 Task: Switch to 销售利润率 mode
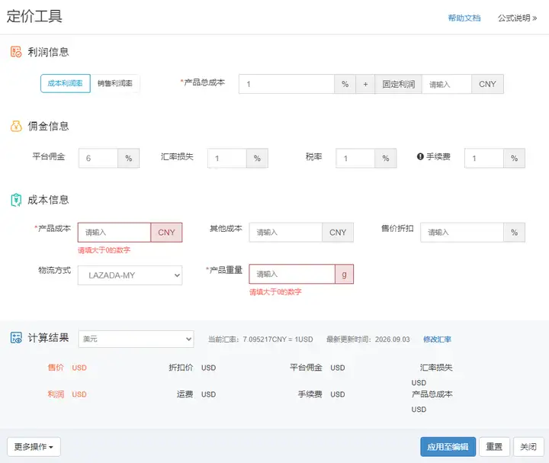[115, 83]
